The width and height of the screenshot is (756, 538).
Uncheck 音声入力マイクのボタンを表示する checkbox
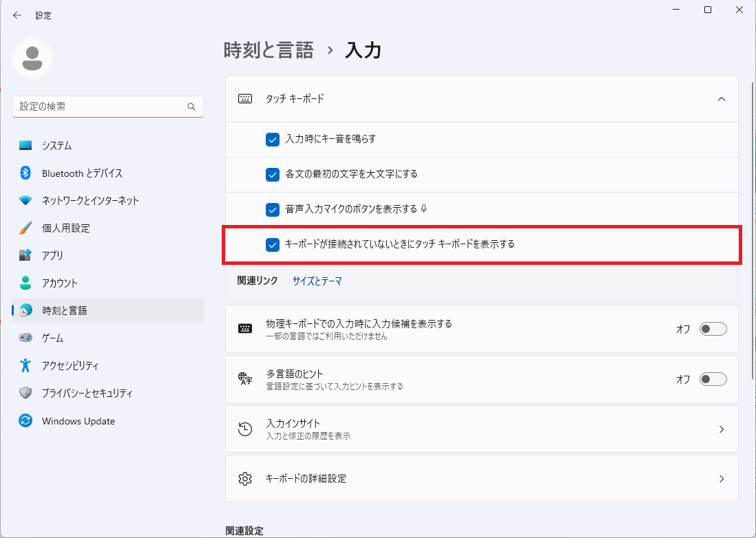tap(273, 209)
